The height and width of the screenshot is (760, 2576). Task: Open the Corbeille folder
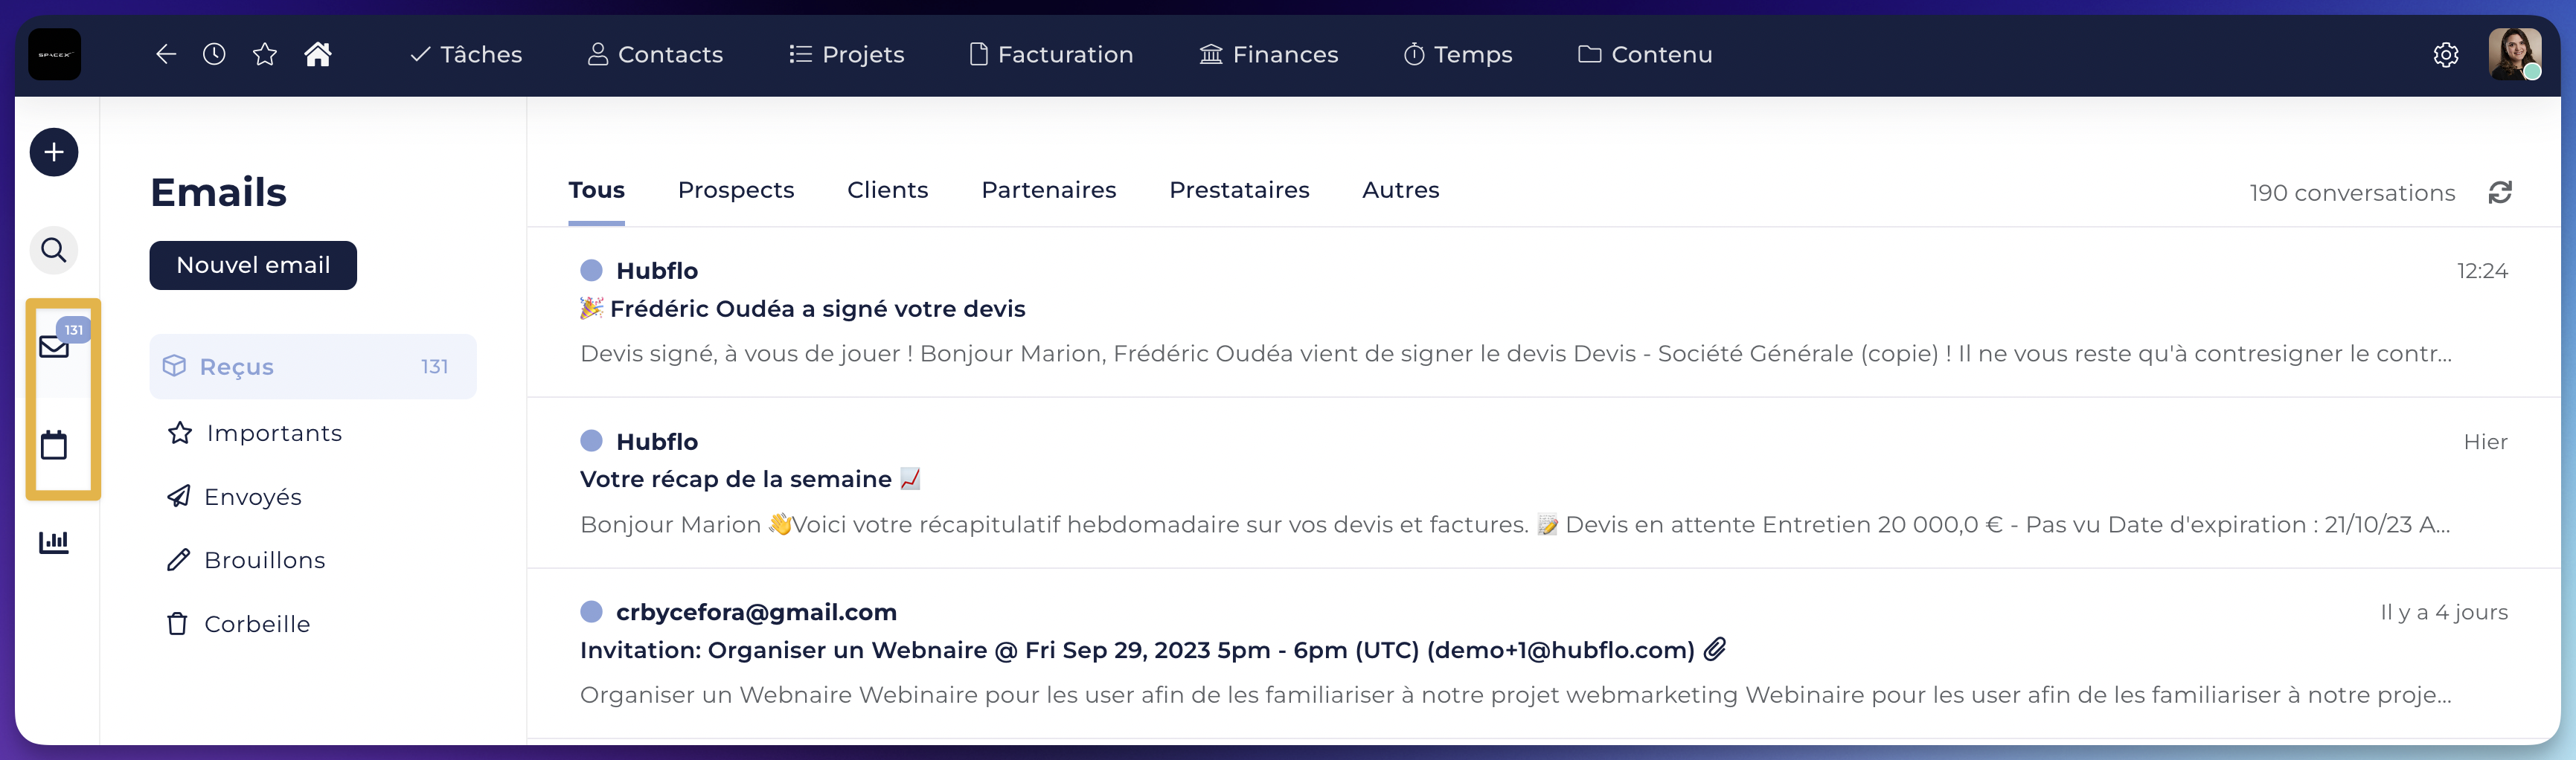(238, 624)
